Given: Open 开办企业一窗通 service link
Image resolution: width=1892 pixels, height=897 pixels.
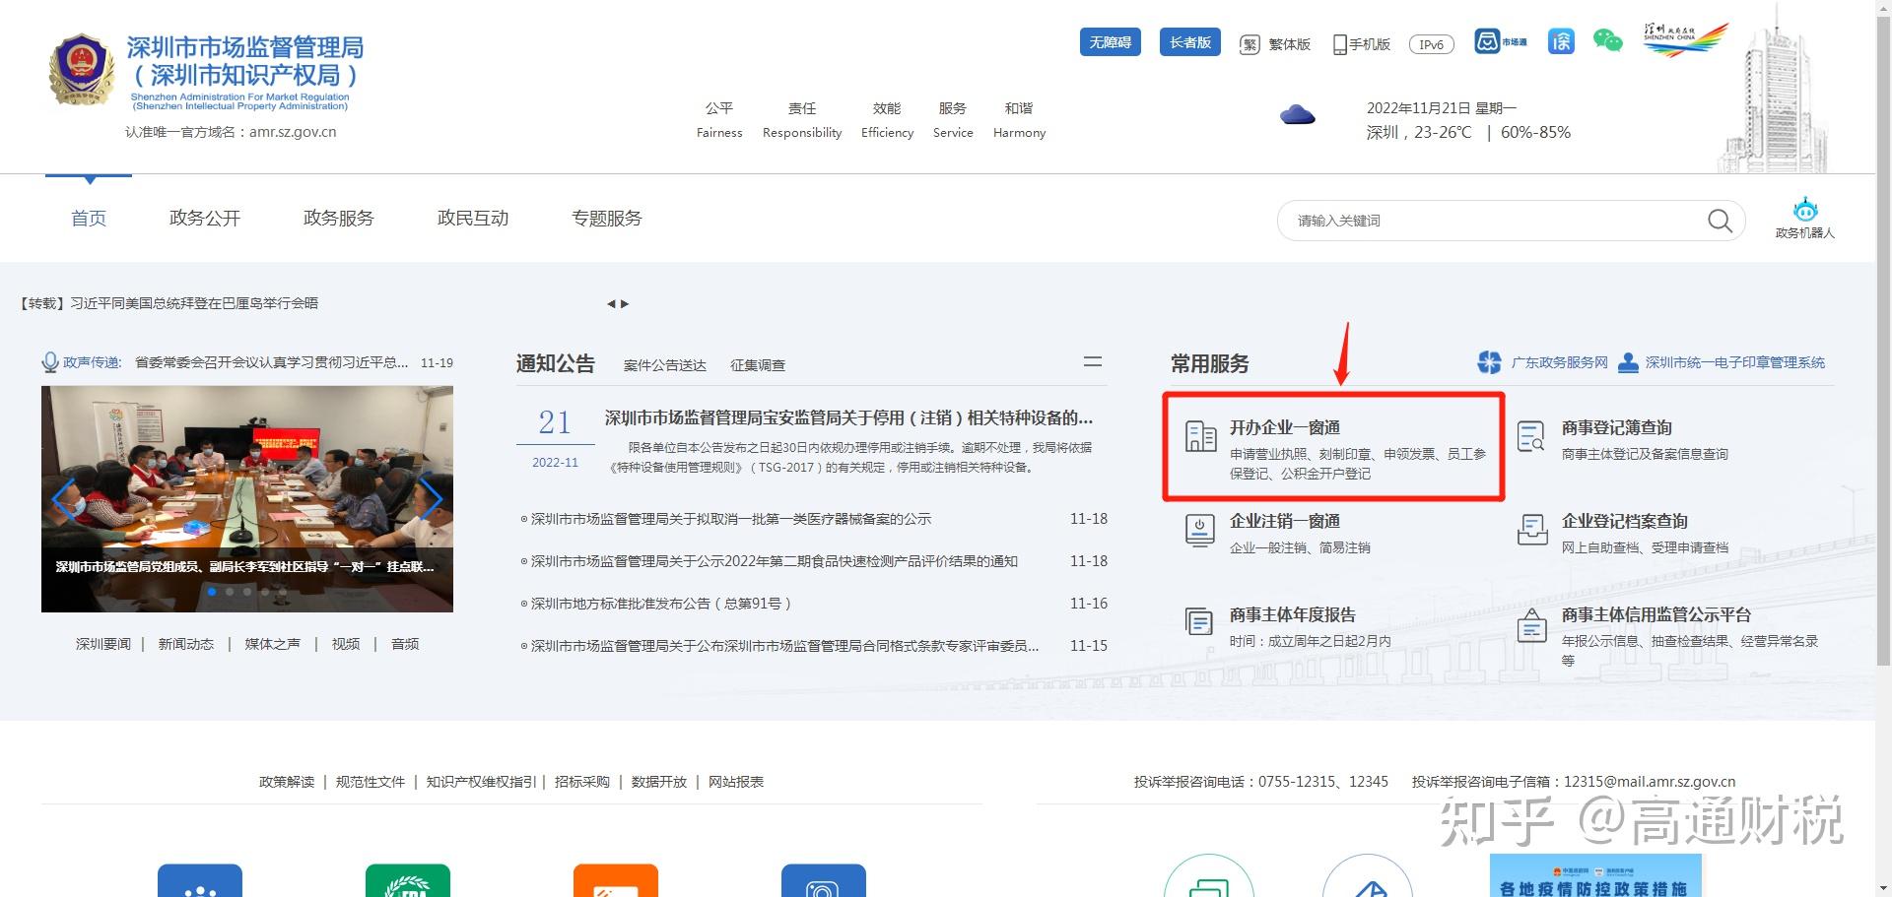Looking at the screenshot, I should coord(1285,427).
